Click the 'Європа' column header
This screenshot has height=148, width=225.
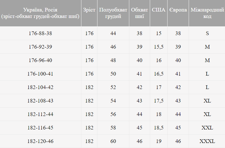pyautogui.click(x=178, y=10)
